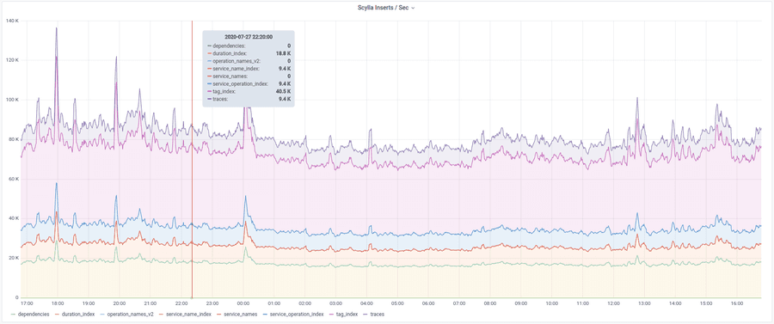774x324 pixels.
Task: Open color picker for traces legend swatch
Action: (x=365, y=315)
